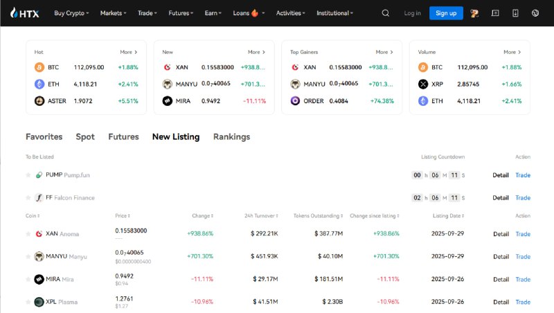Sort table by Change column
554x313 pixels.
click(x=203, y=216)
